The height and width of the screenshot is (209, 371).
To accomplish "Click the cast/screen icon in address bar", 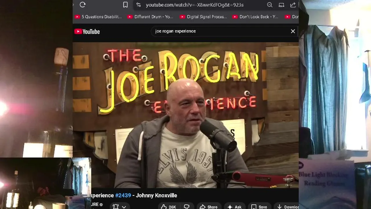I will click(281, 5).
